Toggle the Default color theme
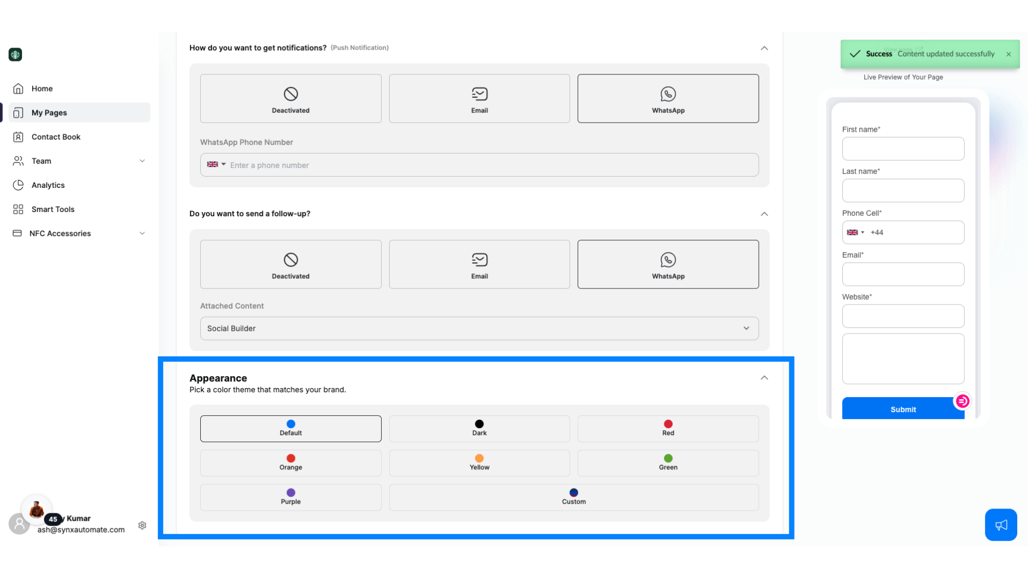This screenshot has height=578, width=1028. point(290,428)
